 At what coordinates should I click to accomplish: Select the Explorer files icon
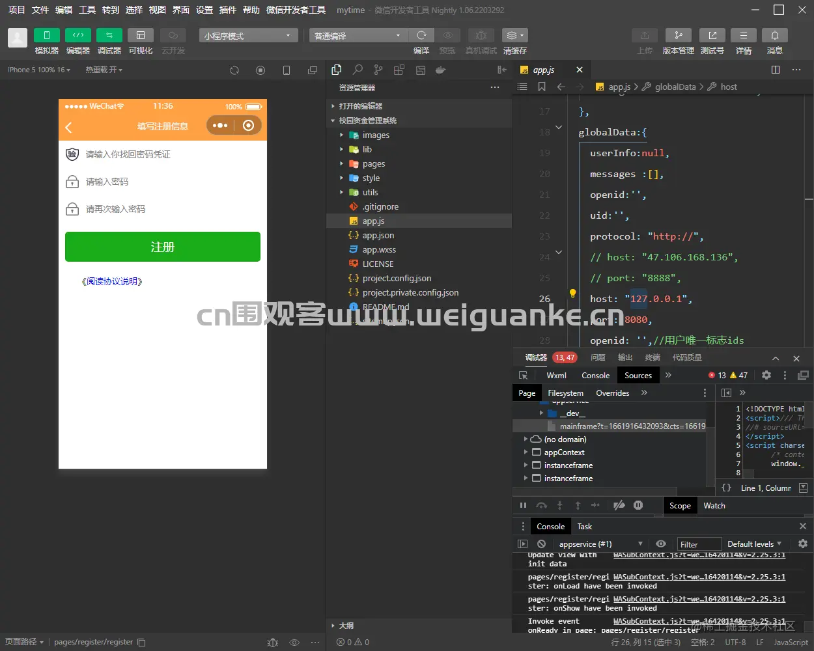click(x=337, y=70)
